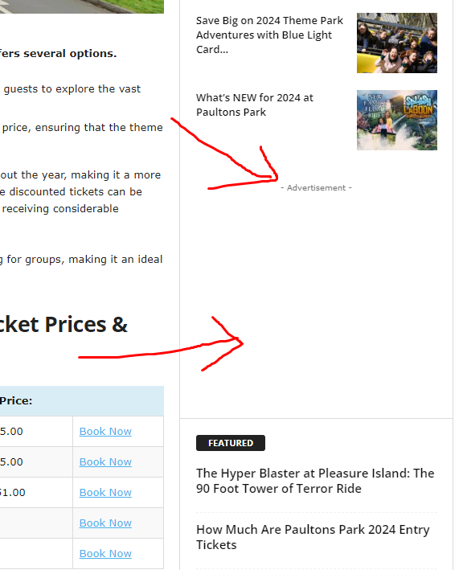463x570 pixels.
Task: Open 'The Hyper Blaster at Pleasure Island' article
Action: (315, 481)
